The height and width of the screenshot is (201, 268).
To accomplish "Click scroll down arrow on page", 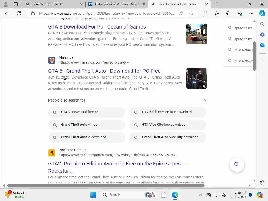I will tap(254, 181).
